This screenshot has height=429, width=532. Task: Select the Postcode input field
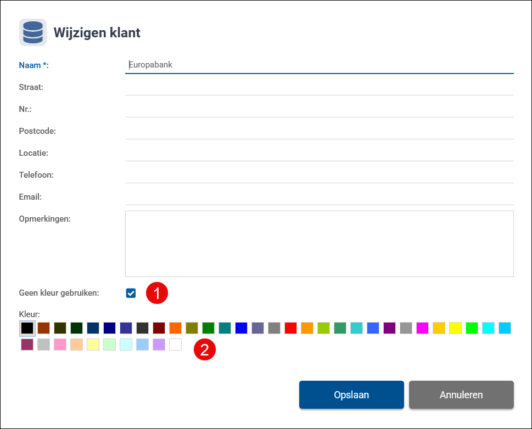[319, 131]
